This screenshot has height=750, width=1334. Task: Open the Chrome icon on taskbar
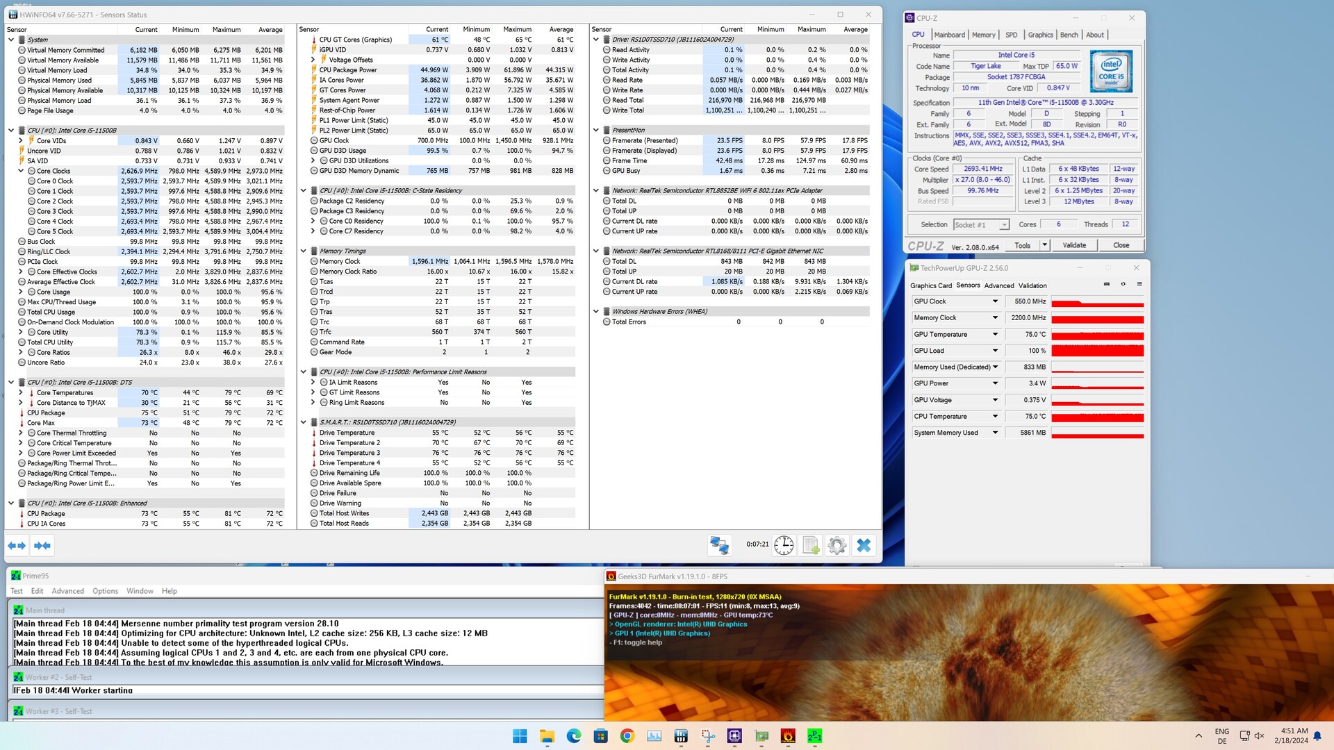click(627, 736)
